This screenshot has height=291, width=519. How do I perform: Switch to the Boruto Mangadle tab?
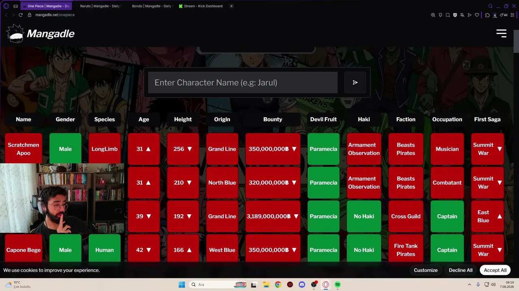(152, 6)
